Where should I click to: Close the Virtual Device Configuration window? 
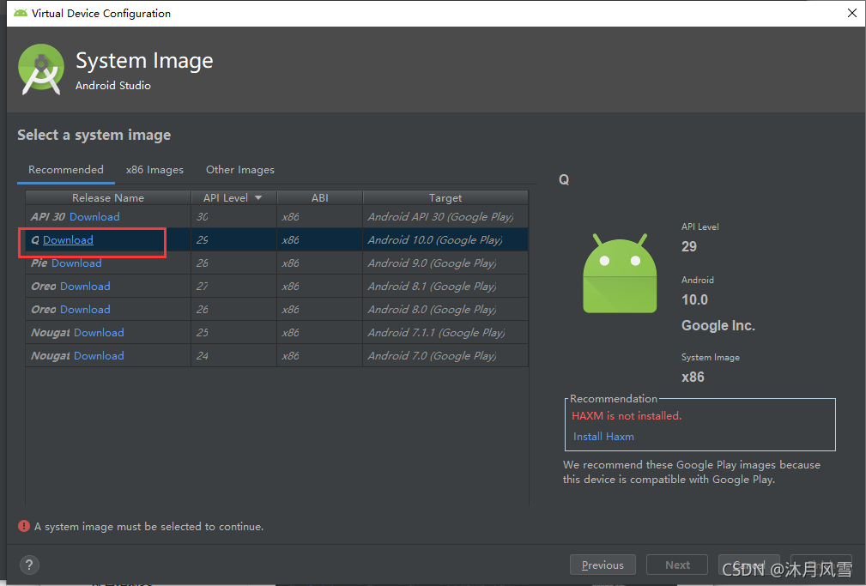tap(852, 13)
